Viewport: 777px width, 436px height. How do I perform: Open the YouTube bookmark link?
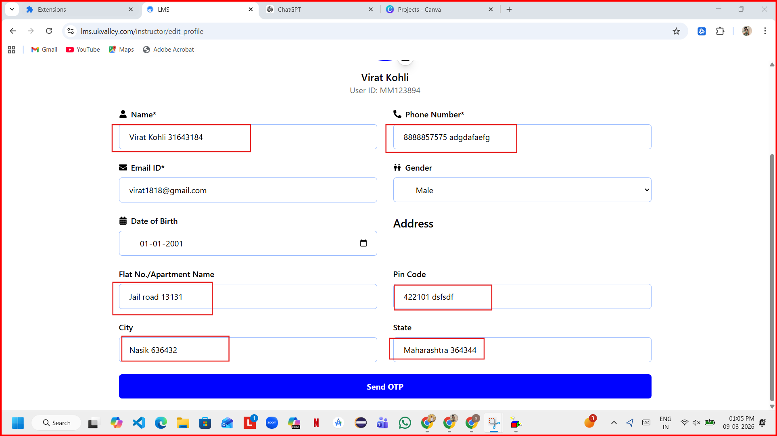[x=83, y=50]
